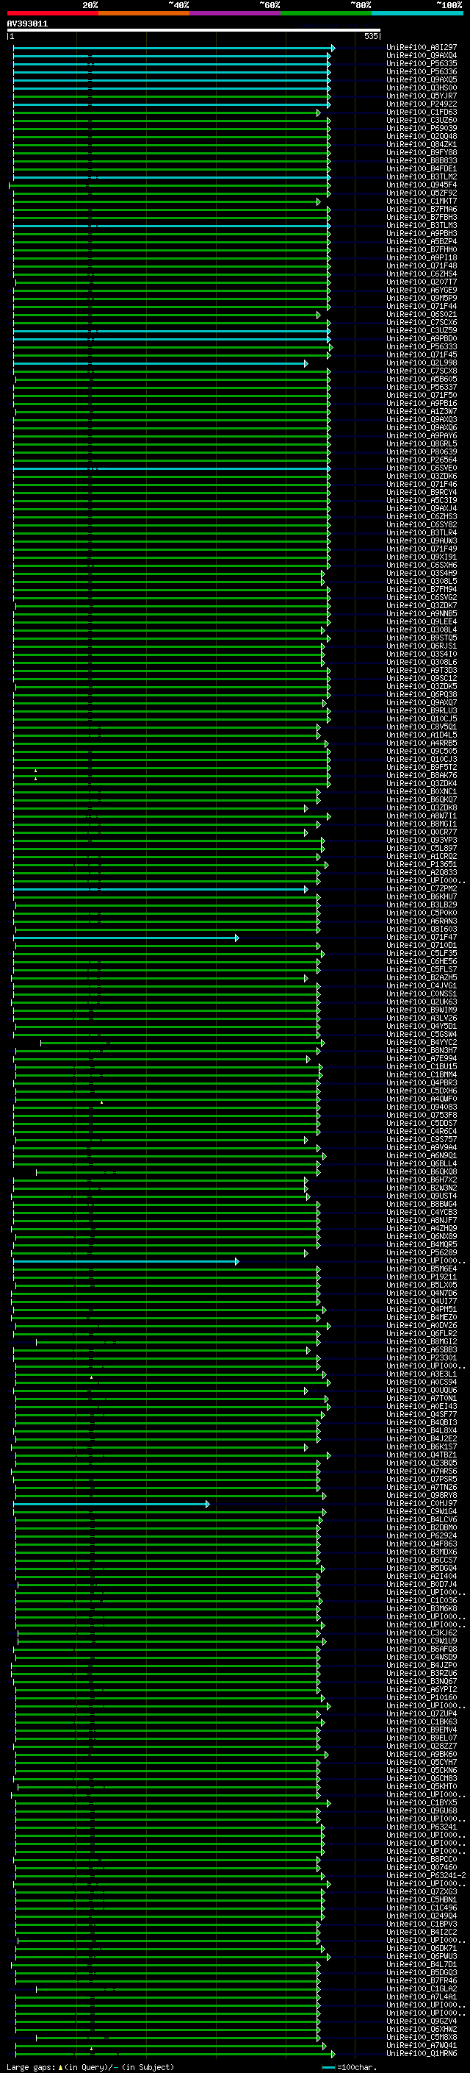Open hit UniRef100_P56289
This screenshot has width=470, height=2073.
pos(421,1254)
